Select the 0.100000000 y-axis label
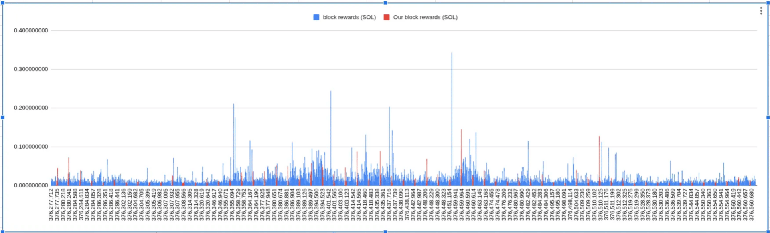 point(31,147)
